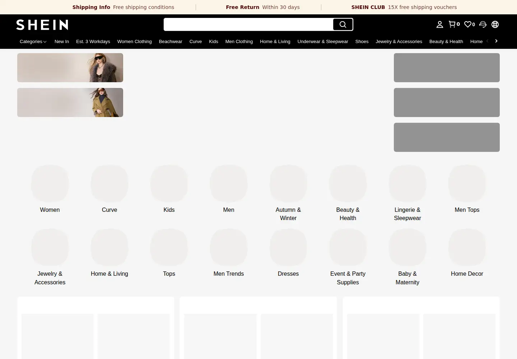Open Baby & Maternity category
This screenshot has height=359, width=517.
(x=407, y=257)
